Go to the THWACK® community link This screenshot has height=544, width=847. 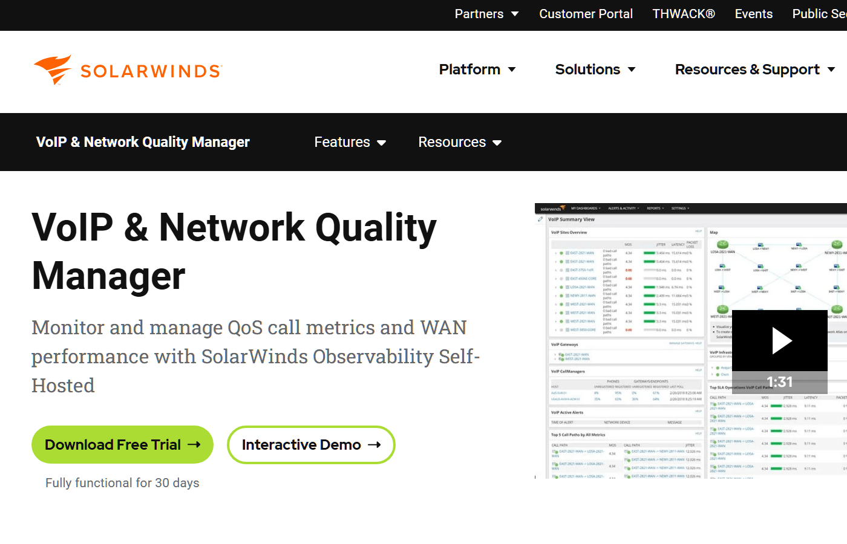pyautogui.click(x=684, y=14)
